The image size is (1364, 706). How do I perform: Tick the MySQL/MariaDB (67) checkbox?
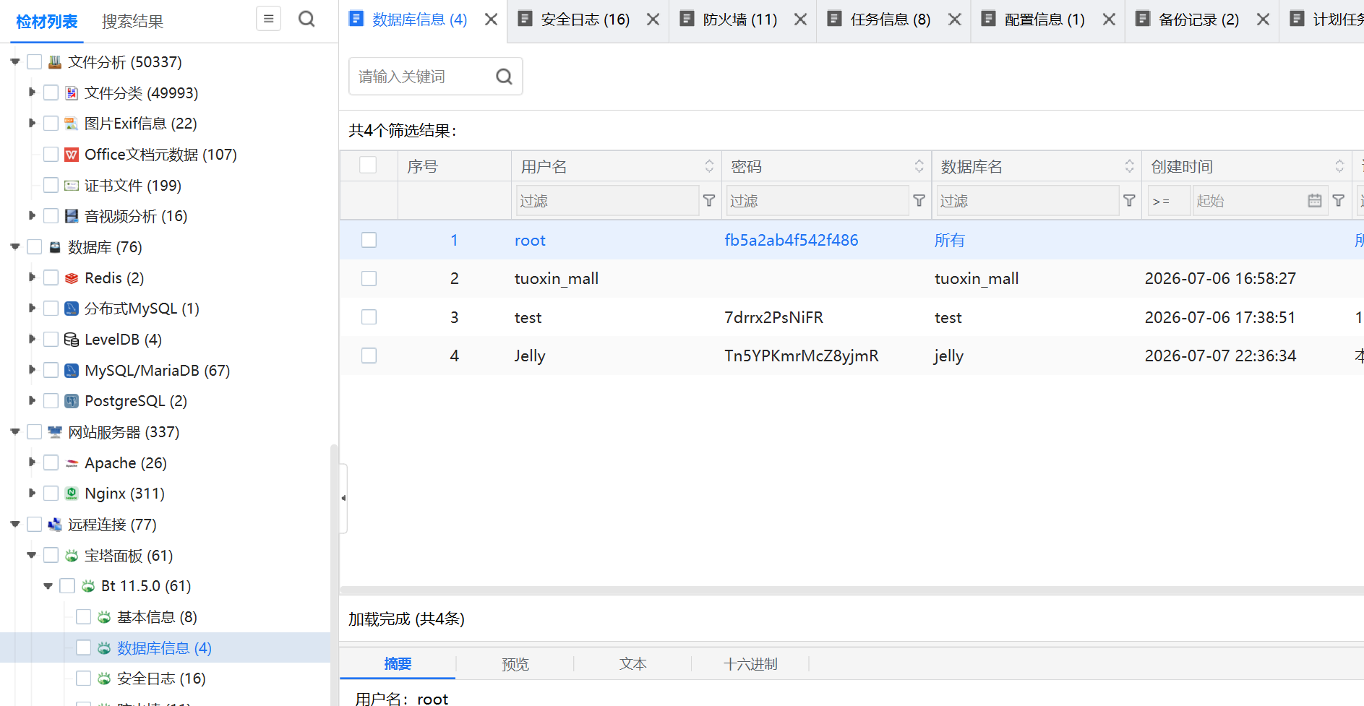pyautogui.click(x=51, y=370)
